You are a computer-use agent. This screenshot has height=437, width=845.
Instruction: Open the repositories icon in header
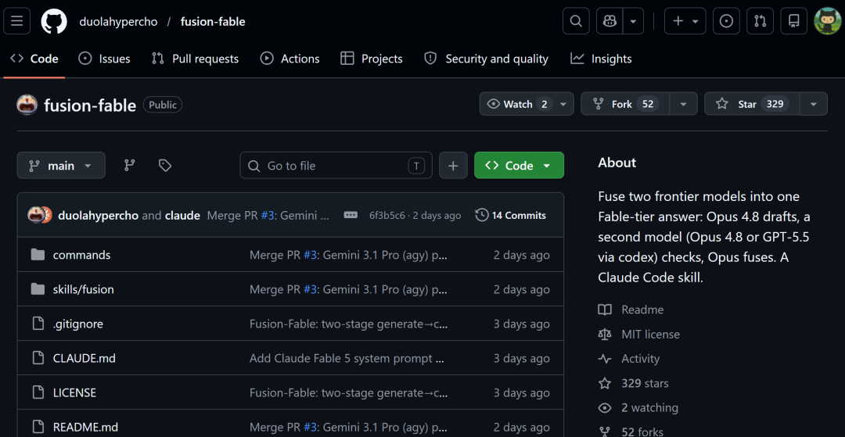point(794,22)
